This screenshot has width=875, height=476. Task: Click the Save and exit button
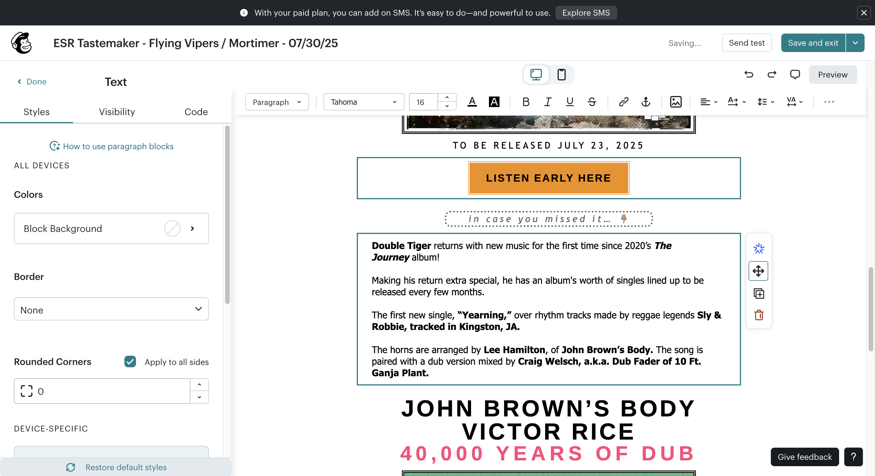813,43
